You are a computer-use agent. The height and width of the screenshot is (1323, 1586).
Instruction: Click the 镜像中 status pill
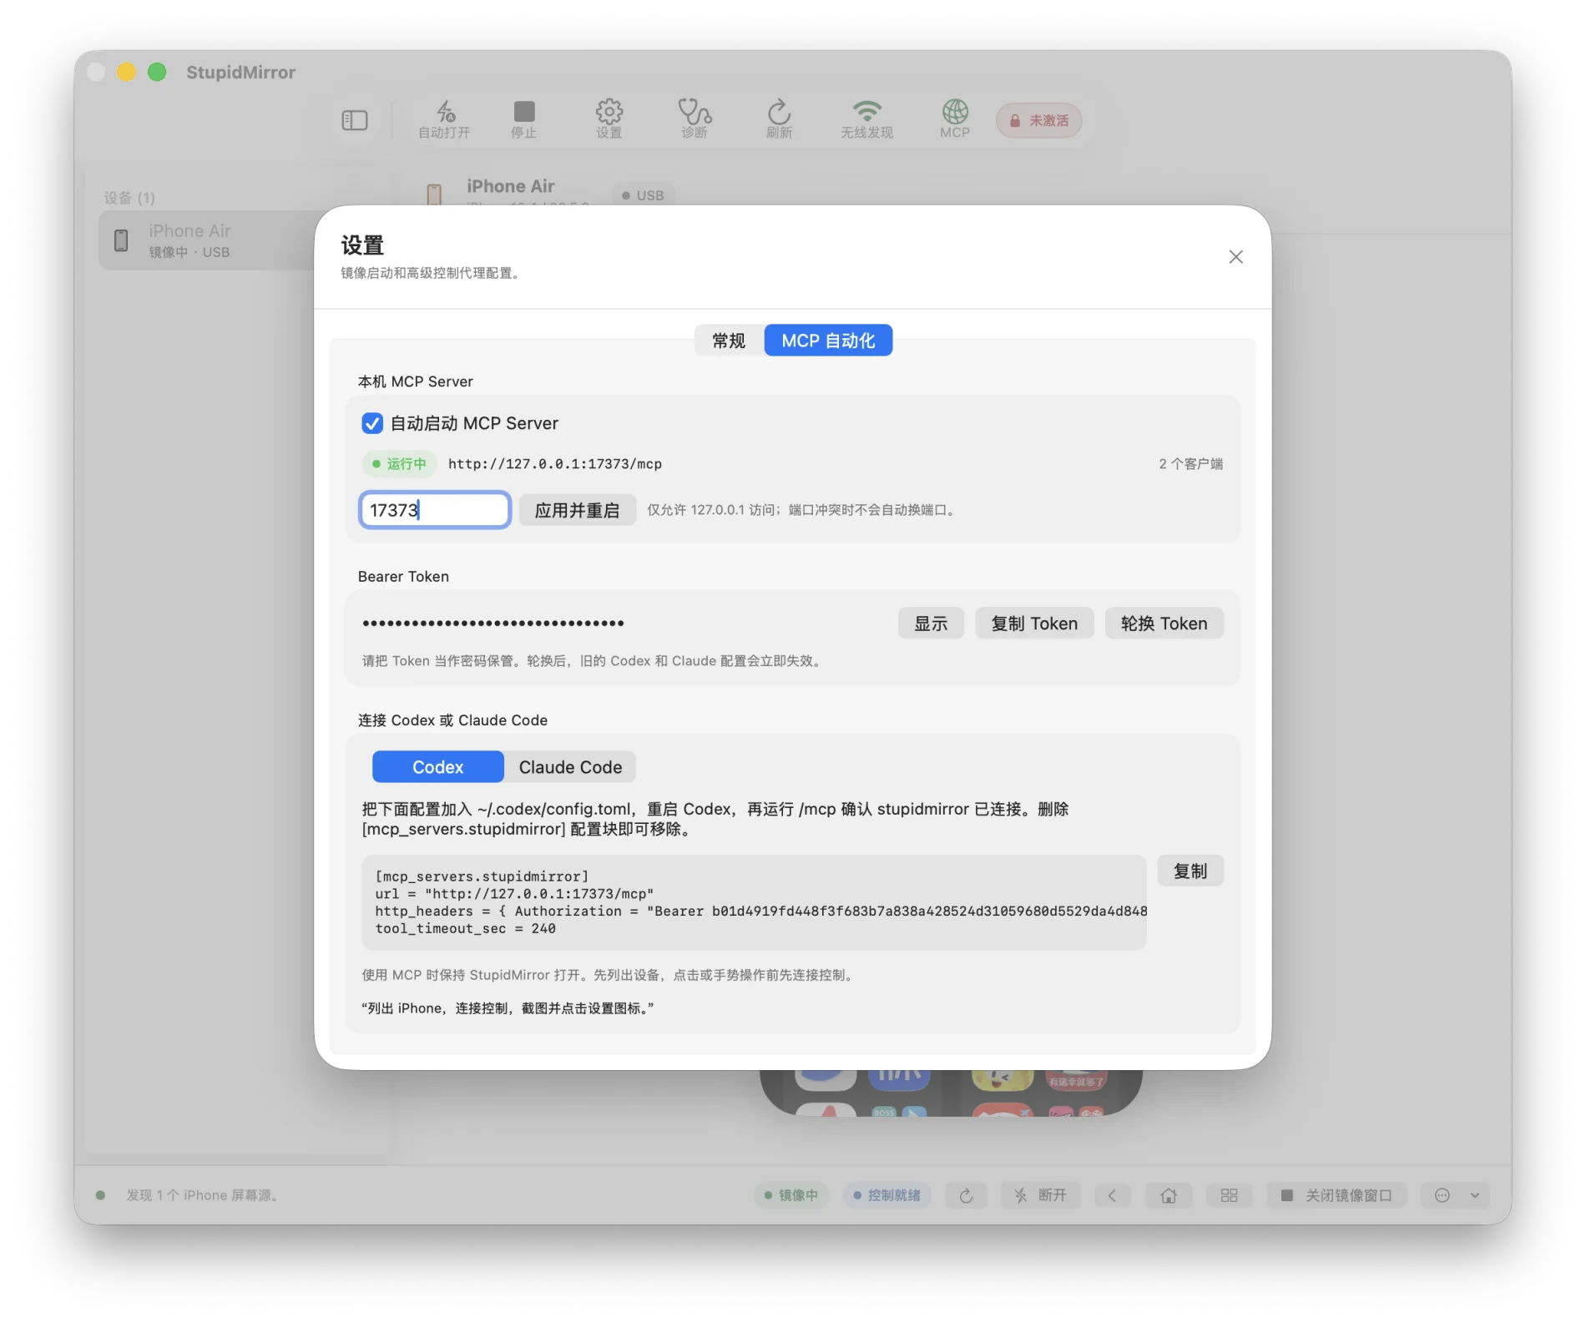791,1195
